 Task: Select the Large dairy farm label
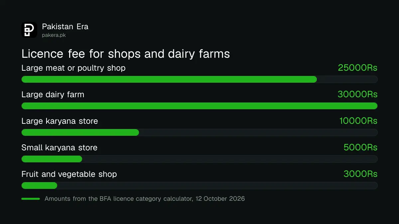(53, 95)
